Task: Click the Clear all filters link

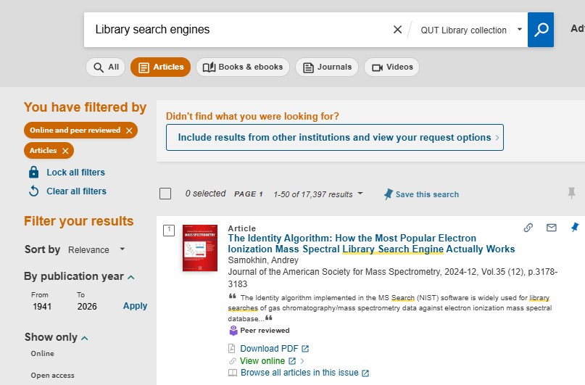Action: 76,191
